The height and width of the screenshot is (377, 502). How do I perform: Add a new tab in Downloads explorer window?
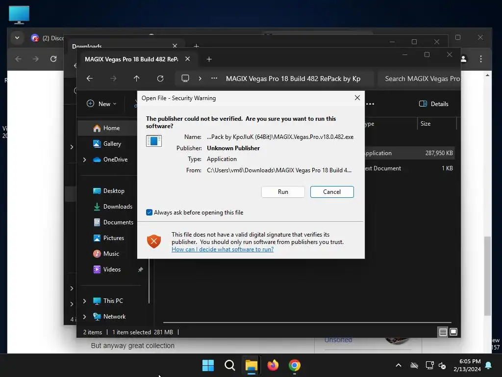point(197,46)
